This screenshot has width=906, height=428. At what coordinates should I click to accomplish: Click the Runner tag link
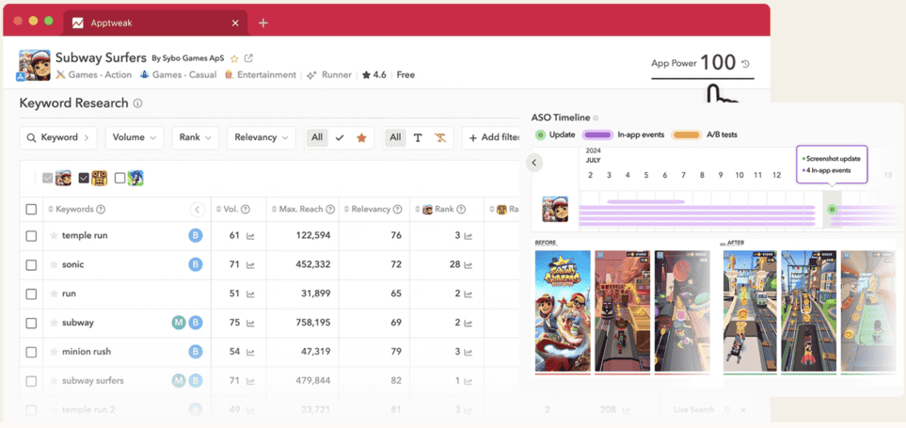(329, 74)
